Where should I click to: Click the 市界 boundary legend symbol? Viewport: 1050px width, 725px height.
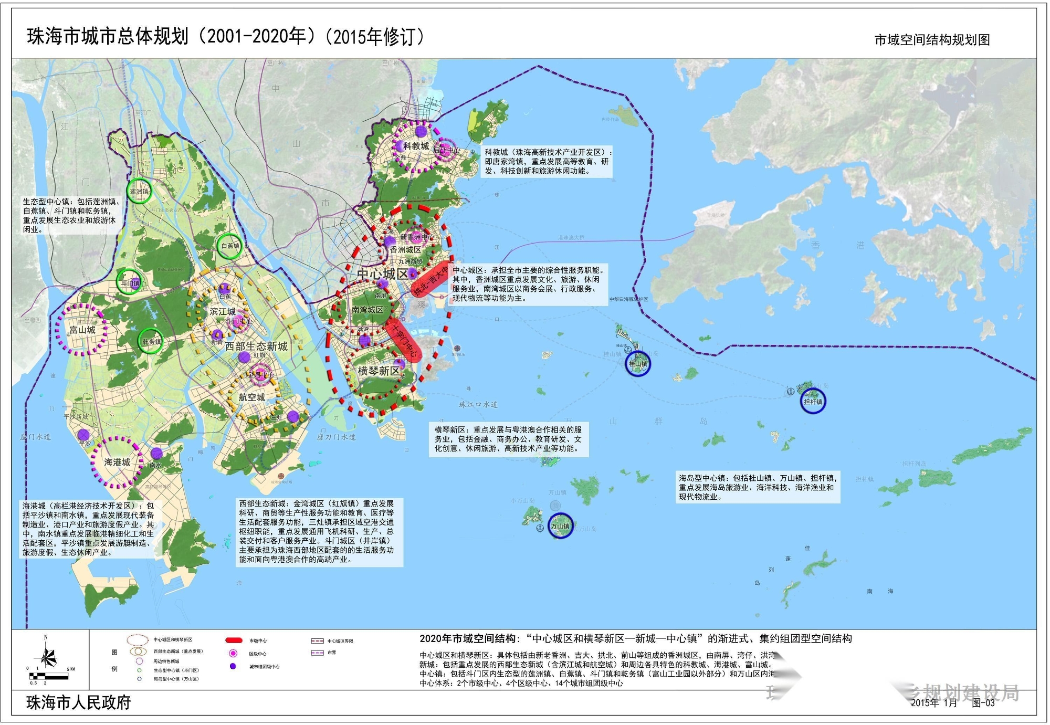click(x=317, y=653)
